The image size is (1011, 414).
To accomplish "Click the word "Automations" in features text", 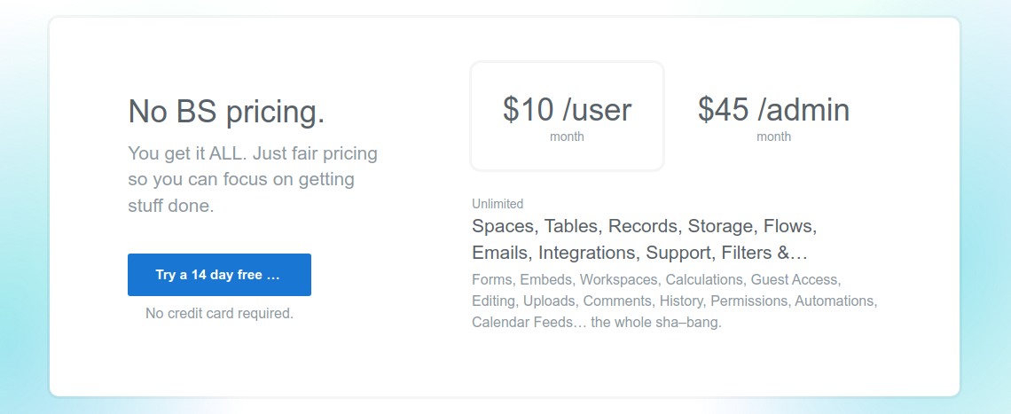I will click(835, 301).
